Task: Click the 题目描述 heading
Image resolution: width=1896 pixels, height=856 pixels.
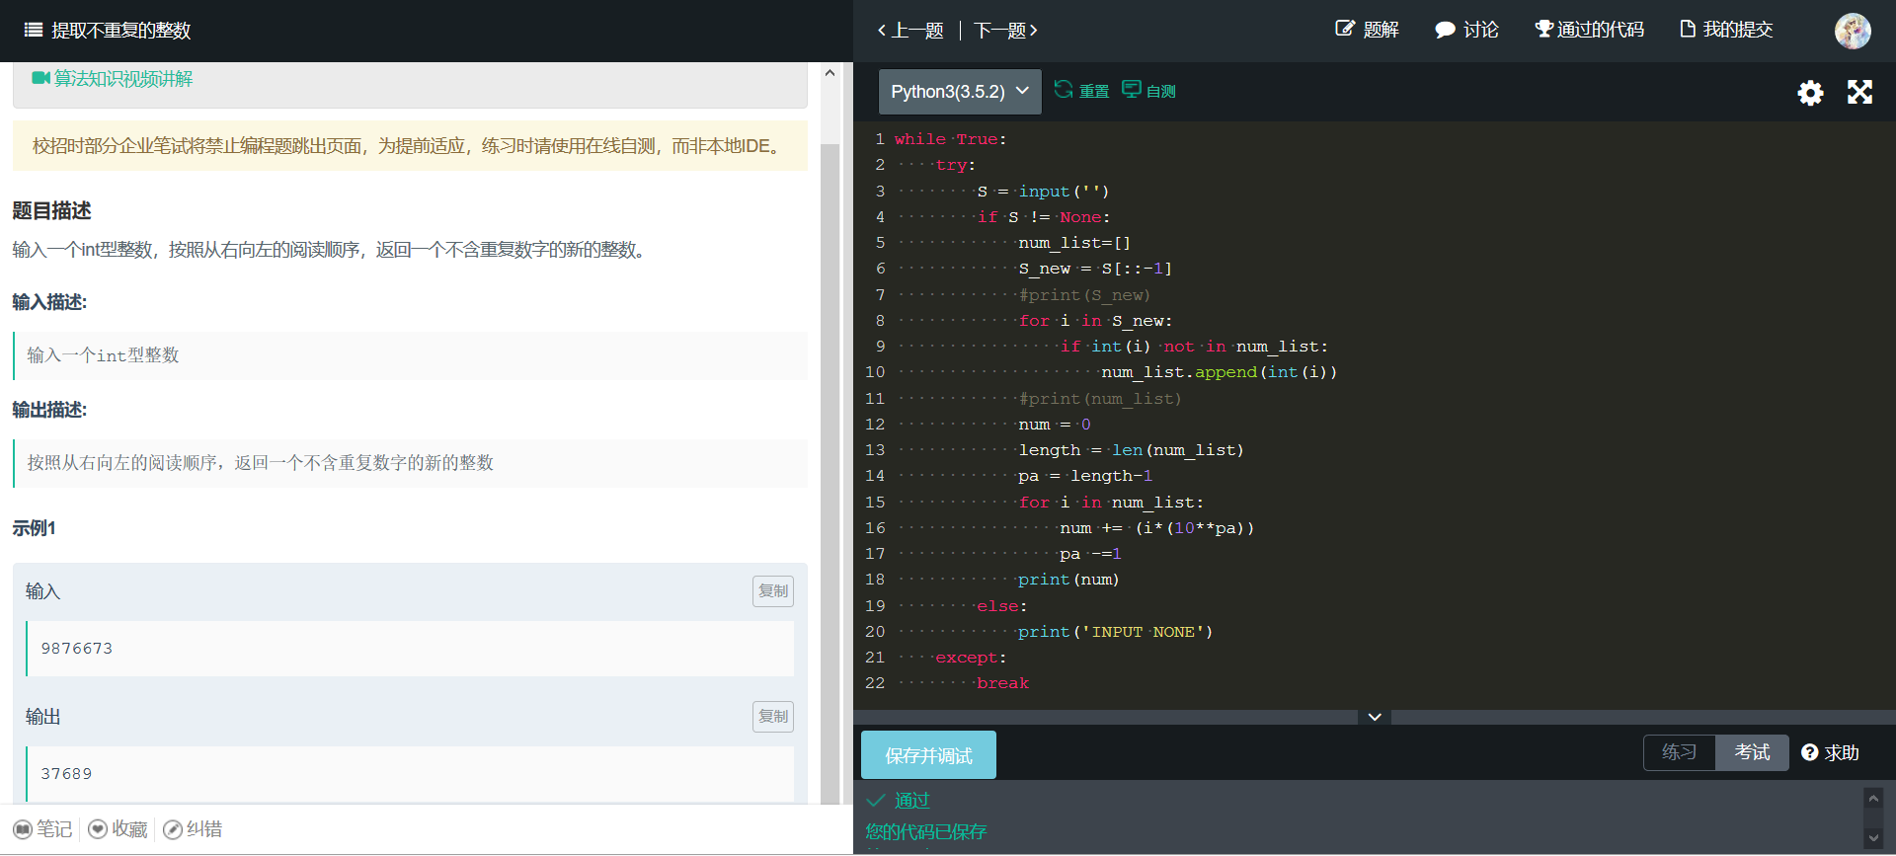Action: pyautogui.click(x=51, y=210)
